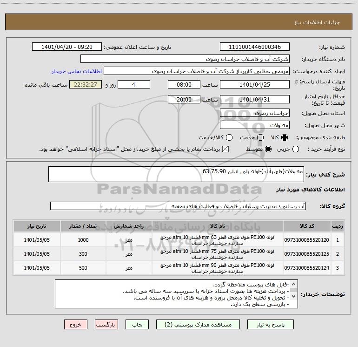Click remaining time countdown 22:32:27
358x347 pixels.
86,85
